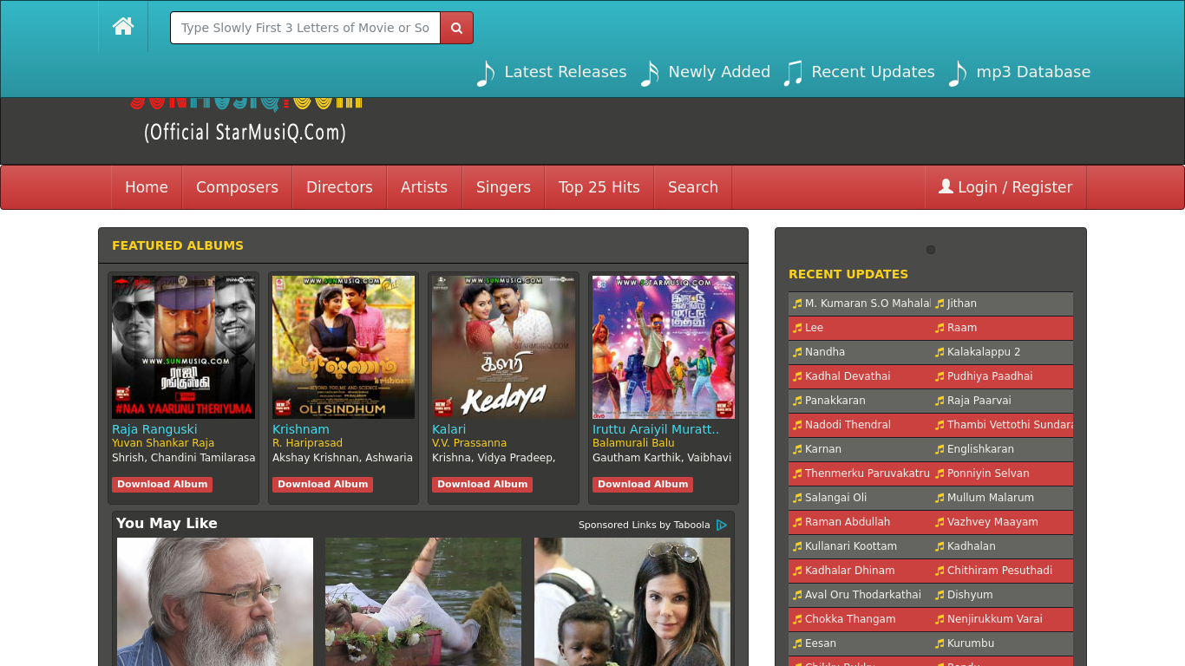Open the Kalari Kedaya album cover
Viewport: 1185px width, 666px height.
click(x=503, y=347)
